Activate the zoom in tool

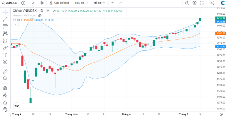coord(5,78)
